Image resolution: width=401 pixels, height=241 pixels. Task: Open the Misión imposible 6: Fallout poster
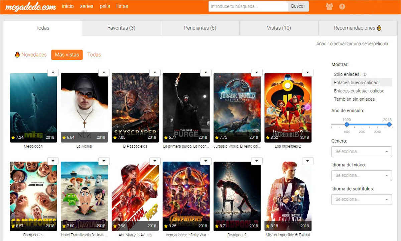(x=288, y=196)
